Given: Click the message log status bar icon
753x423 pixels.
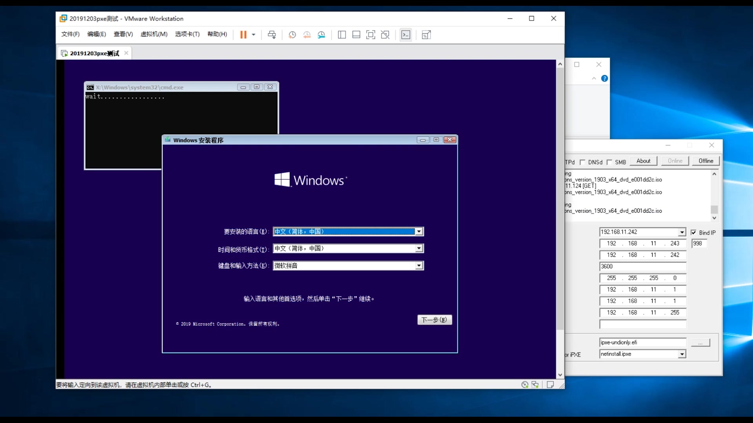Looking at the screenshot, I should point(550,385).
